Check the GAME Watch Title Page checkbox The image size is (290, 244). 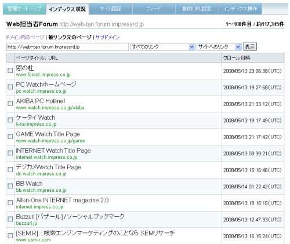click(10, 137)
